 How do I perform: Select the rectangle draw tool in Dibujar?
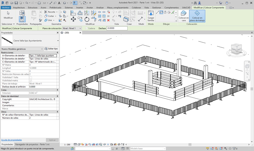click(161, 12)
